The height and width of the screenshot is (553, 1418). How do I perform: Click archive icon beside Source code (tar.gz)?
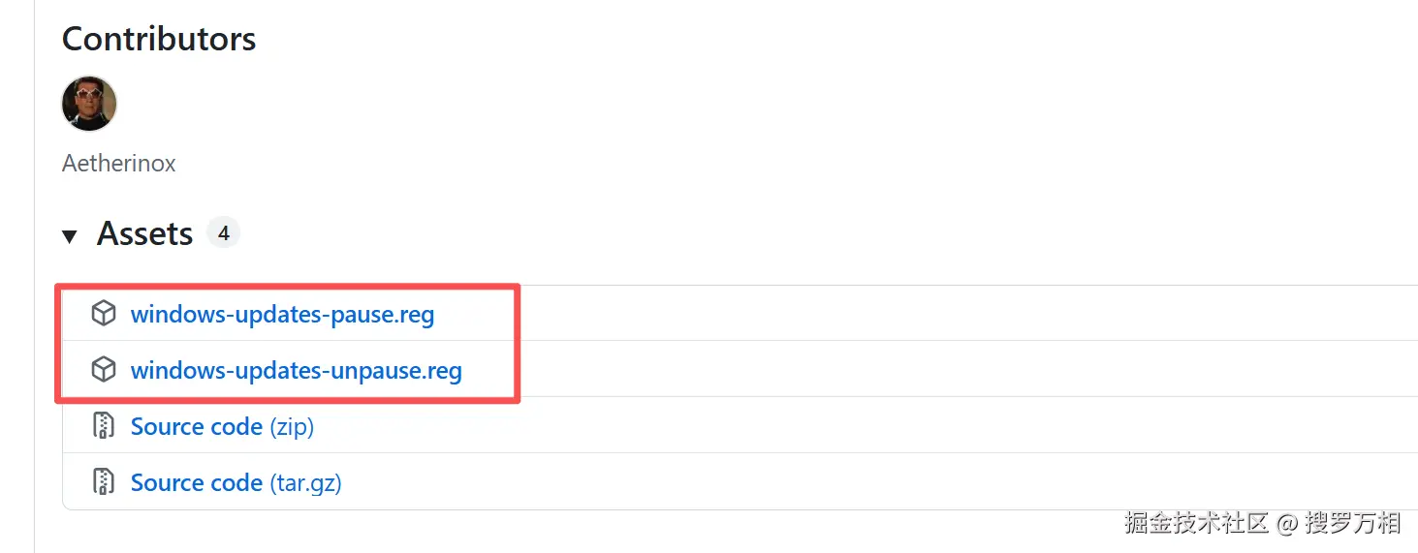[x=104, y=482]
